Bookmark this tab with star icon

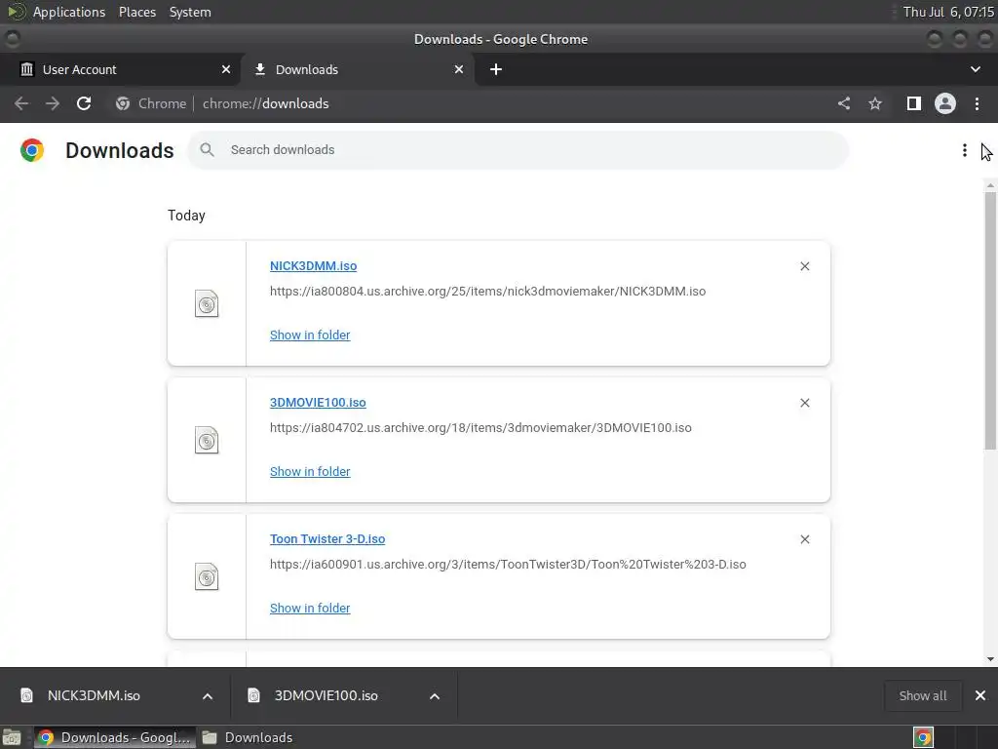[875, 103]
